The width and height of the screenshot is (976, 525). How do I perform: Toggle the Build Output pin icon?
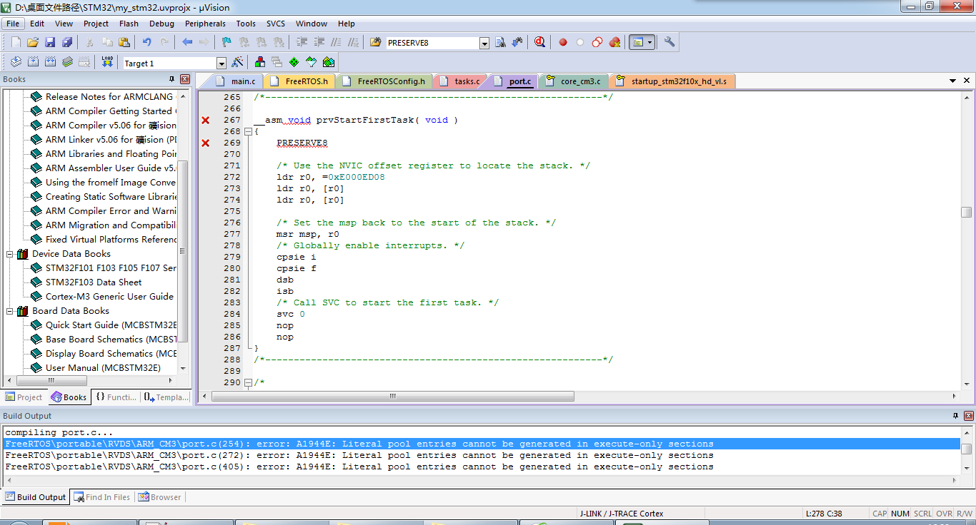coord(955,416)
